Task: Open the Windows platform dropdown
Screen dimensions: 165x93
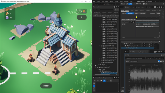Action: [97, 4]
